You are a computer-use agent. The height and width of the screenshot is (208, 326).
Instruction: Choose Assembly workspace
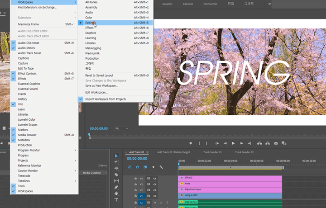pyautogui.click(x=115, y=7)
